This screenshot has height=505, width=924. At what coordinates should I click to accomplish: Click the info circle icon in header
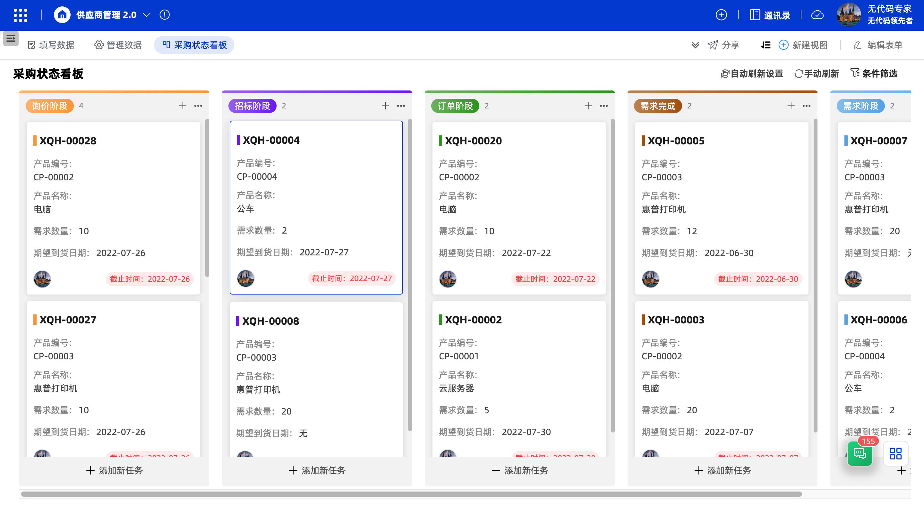pyautogui.click(x=165, y=15)
